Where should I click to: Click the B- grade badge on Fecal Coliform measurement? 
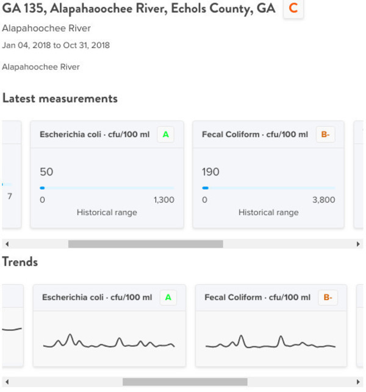pyautogui.click(x=325, y=135)
